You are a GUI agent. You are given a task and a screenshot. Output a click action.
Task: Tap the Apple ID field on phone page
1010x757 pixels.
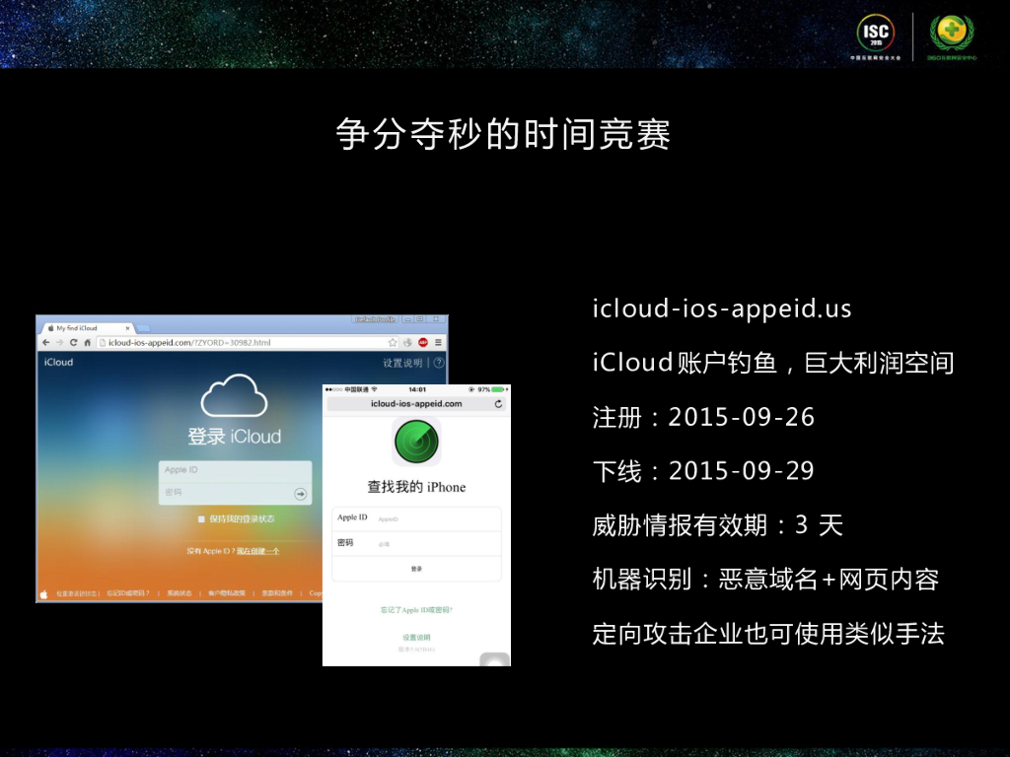(416, 518)
